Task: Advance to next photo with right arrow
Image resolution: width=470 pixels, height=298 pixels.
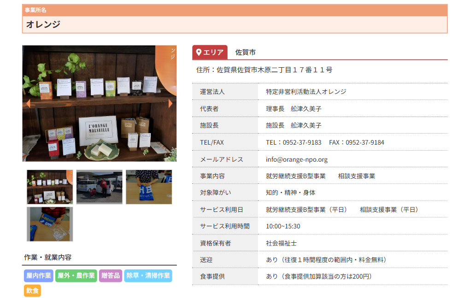Action: point(170,104)
